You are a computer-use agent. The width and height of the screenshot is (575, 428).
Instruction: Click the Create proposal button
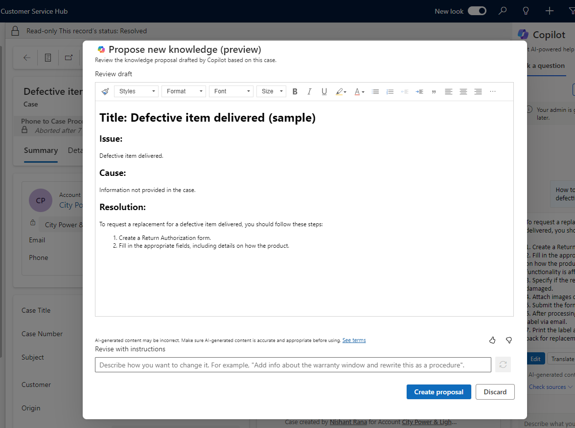[438, 391]
